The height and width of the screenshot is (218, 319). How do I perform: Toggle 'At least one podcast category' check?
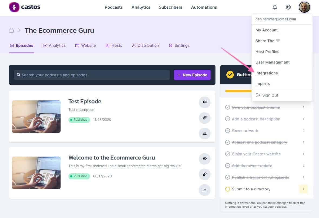coord(227,142)
